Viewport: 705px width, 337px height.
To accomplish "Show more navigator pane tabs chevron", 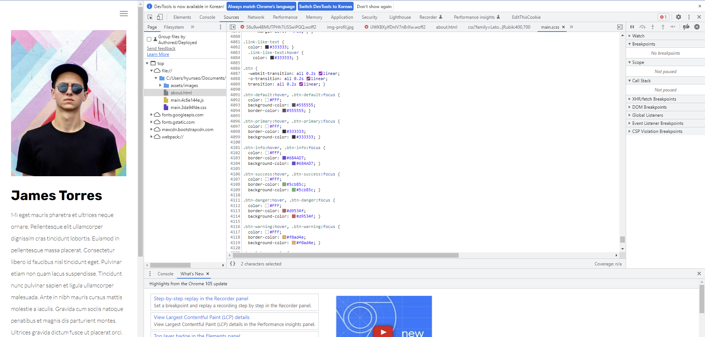I will tap(192, 27).
